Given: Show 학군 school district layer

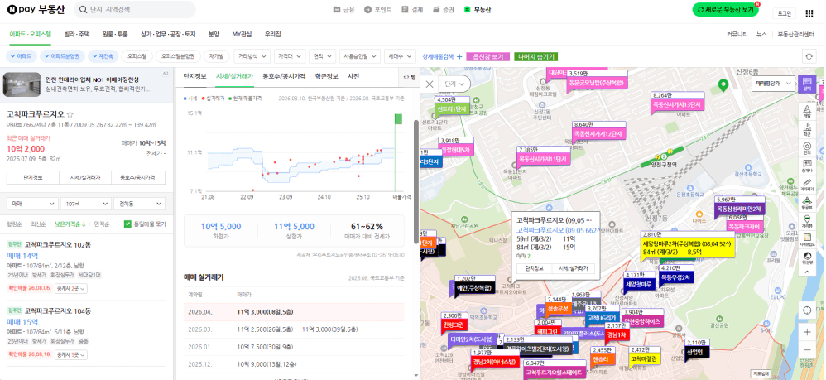Looking at the screenshot, I should 806,129.
